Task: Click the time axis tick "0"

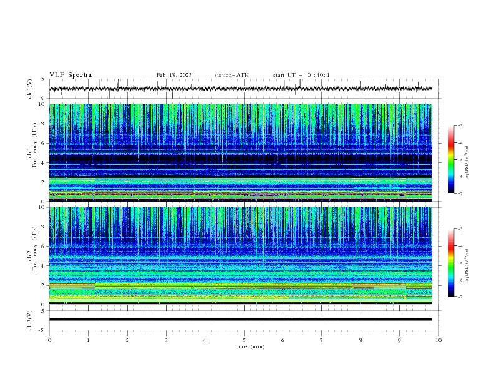Action: 49,340
